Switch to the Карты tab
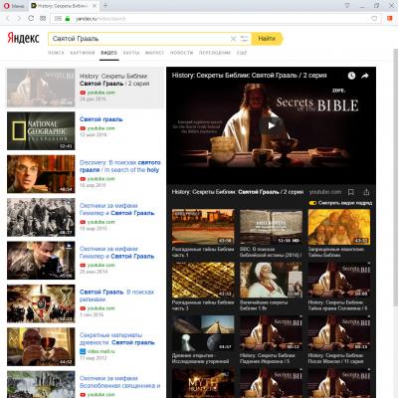The width and height of the screenshot is (398, 398). click(x=131, y=53)
